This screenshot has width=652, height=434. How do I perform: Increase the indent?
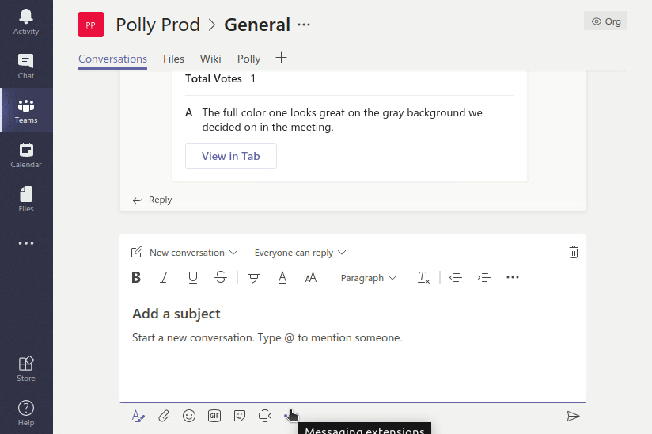(484, 277)
